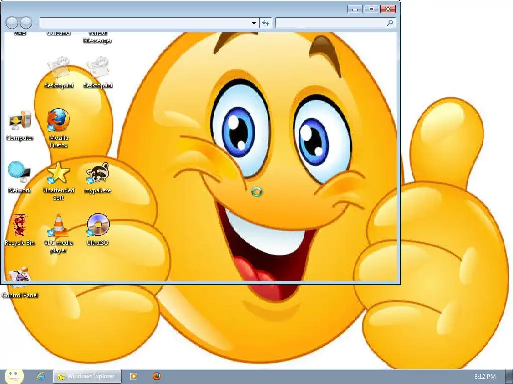Click the VLC media player shortcut

59,234
